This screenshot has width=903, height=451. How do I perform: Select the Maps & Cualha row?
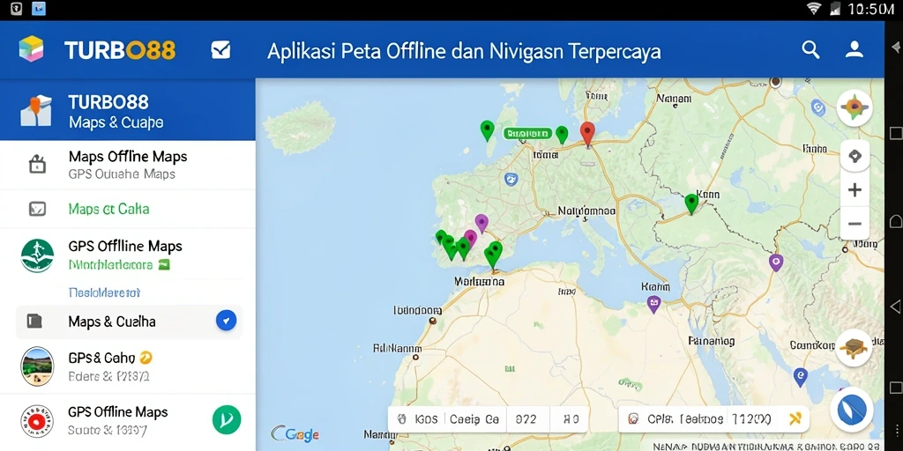coord(130,322)
